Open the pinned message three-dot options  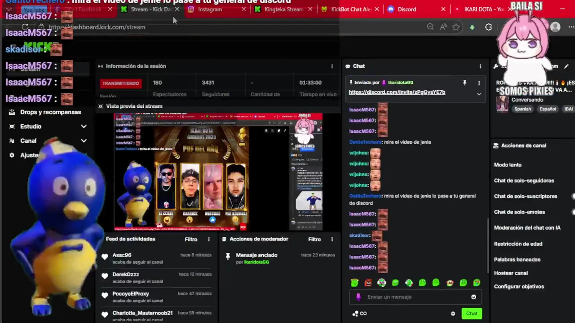point(479,83)
